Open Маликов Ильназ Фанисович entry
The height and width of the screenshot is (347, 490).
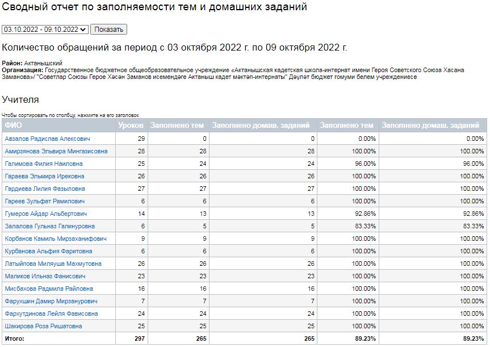click(x=45, y=276)
